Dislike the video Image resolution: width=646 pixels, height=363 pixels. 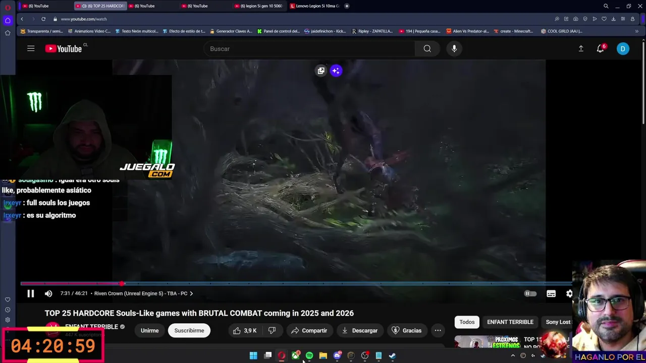pos(272,331)
